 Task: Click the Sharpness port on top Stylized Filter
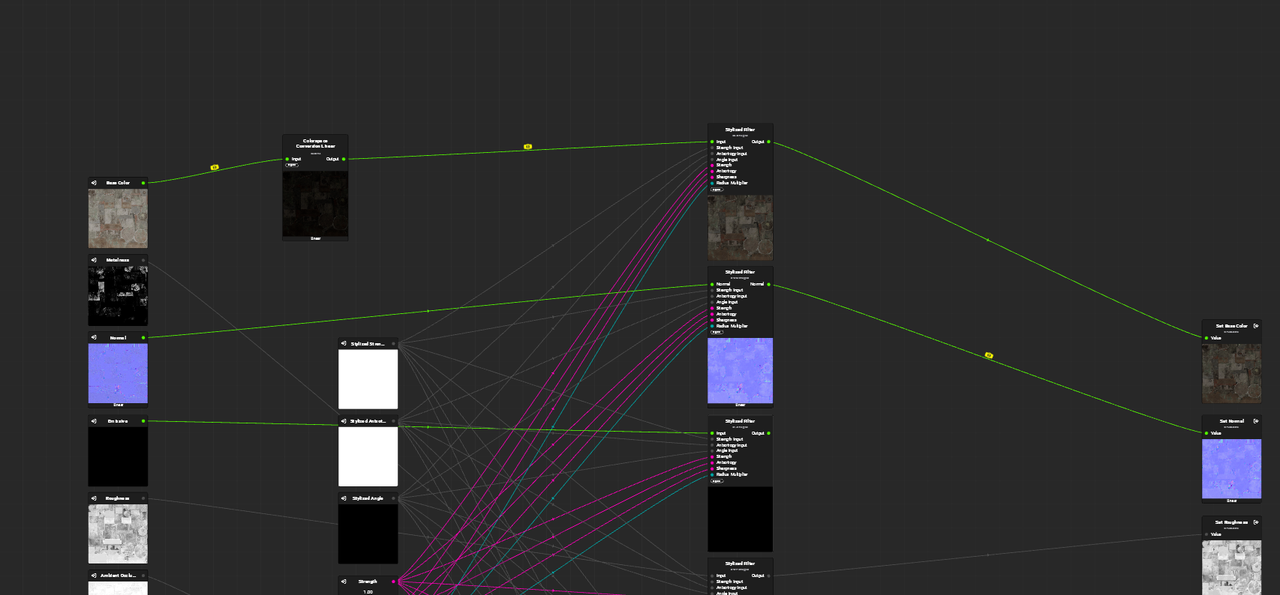coord(712,177)
